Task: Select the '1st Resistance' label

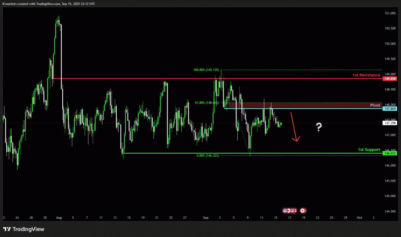Action: (366, 75)
